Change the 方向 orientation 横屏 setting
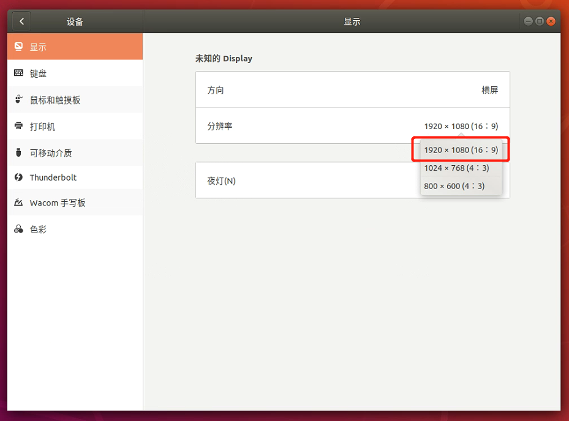The image size is (569, 421). 489,90
